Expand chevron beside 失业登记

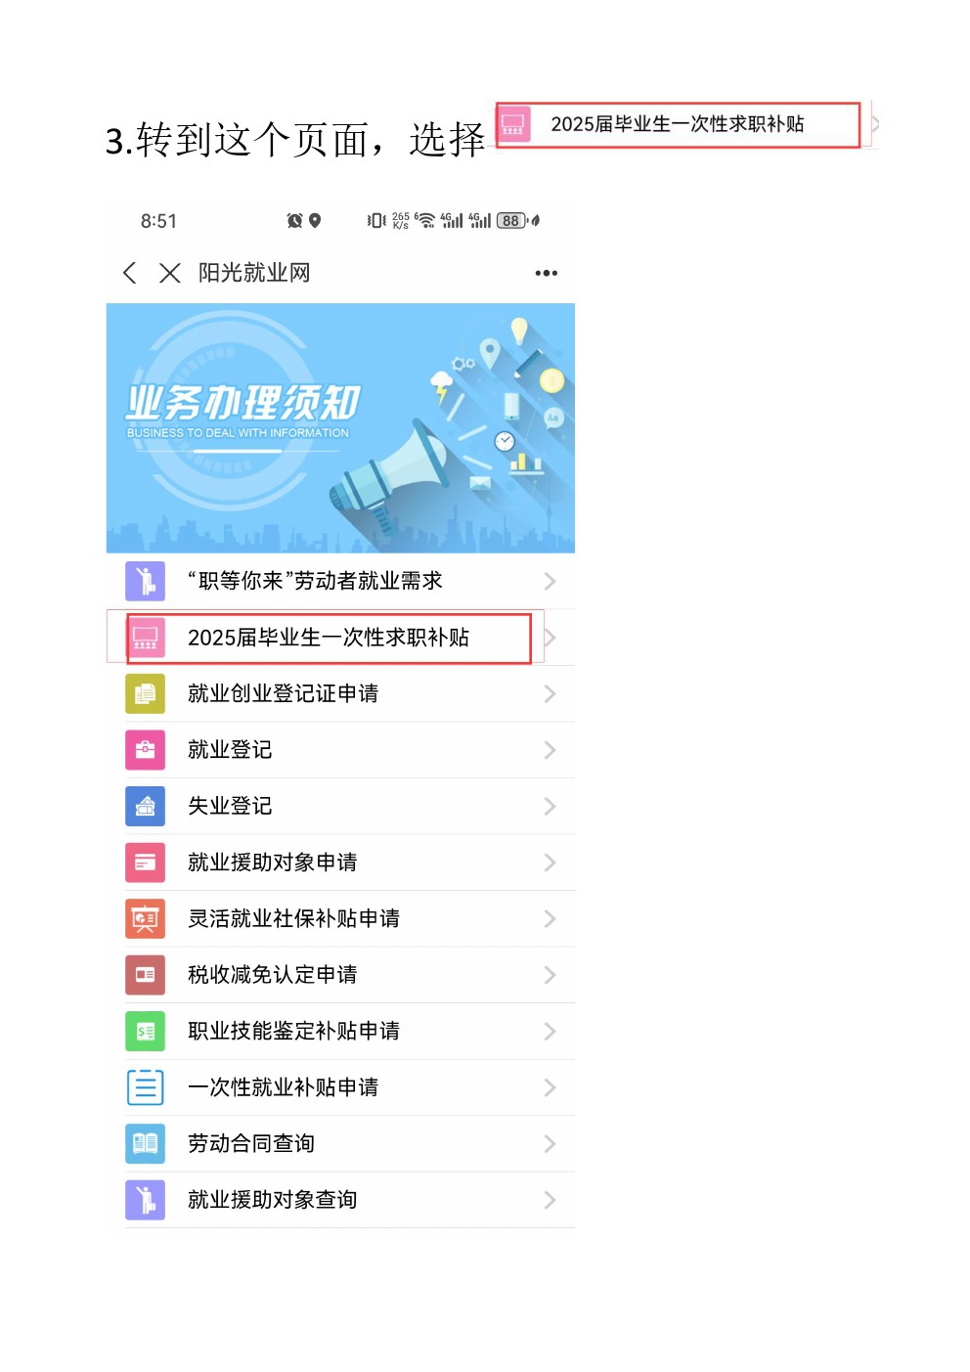click(550, 806)
